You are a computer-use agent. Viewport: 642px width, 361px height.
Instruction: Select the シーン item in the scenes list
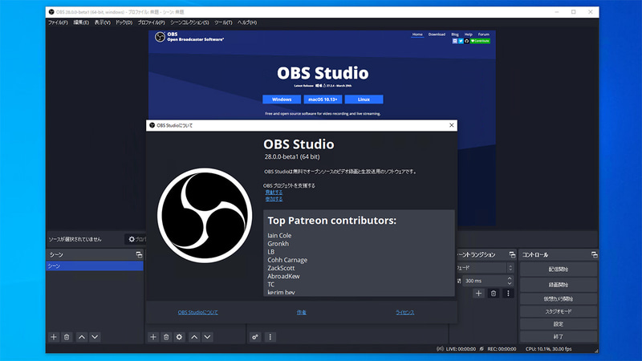click(x=95, y=266)
